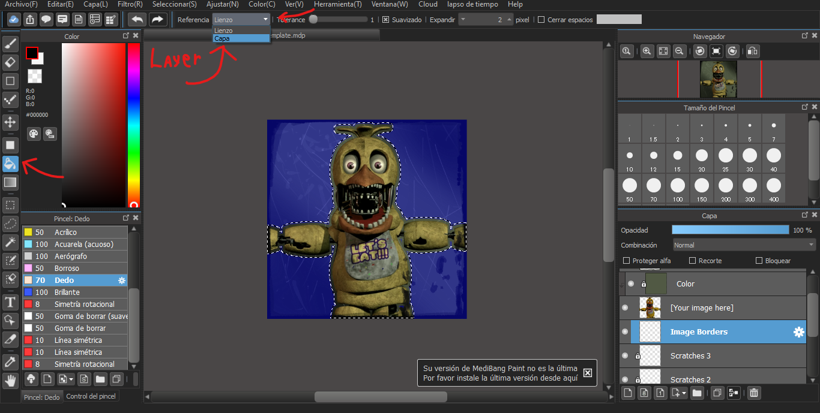Zoom out using Navigator minus magnifier

[x=680, y=52]
